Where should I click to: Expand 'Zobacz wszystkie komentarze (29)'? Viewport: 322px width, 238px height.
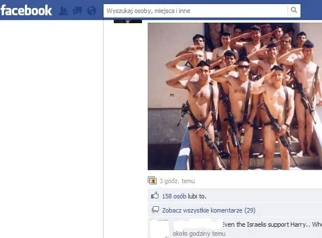(209, 210)
